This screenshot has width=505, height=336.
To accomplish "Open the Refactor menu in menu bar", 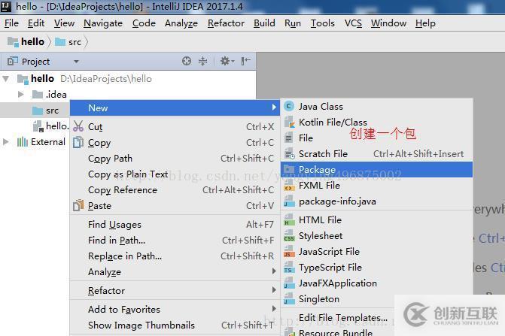I will coord(226,23).
